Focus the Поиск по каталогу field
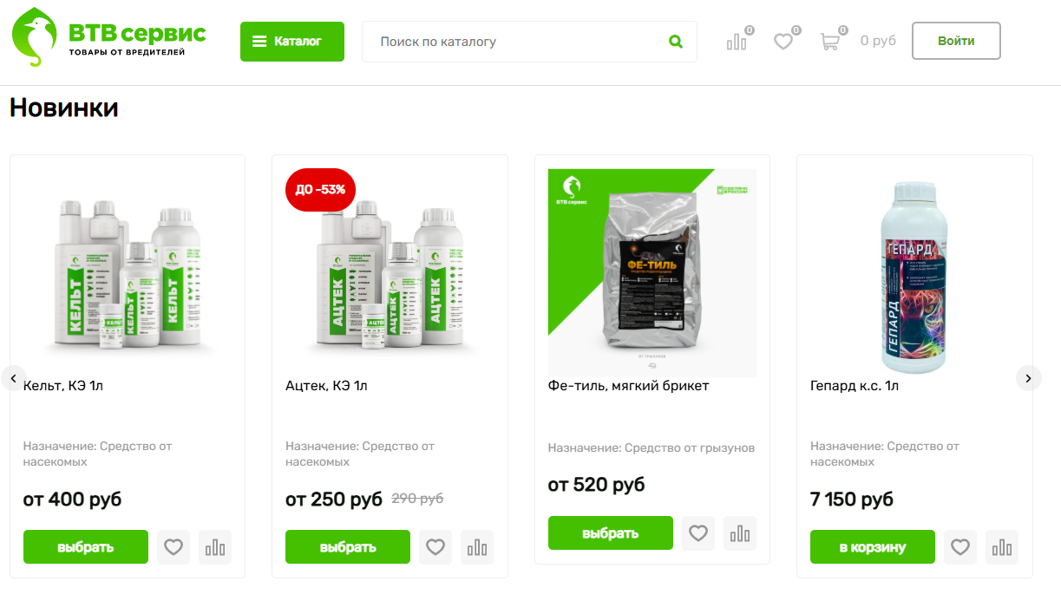The image size is (1061, 614). coord(521,42)
